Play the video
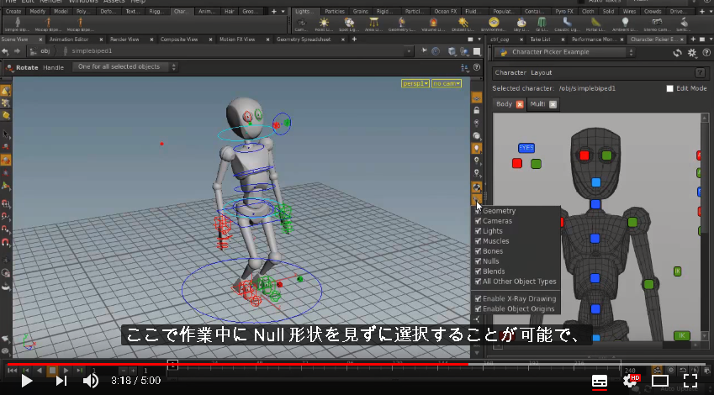The width and height of the screenshot is (714, 395). 26,381
